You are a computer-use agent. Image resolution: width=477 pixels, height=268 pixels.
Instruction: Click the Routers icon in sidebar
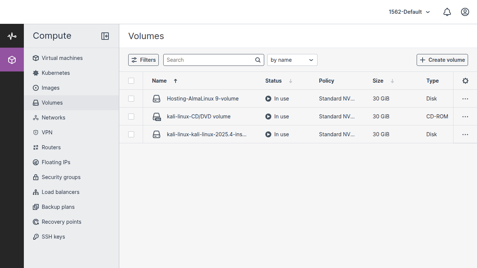[36, 147]
